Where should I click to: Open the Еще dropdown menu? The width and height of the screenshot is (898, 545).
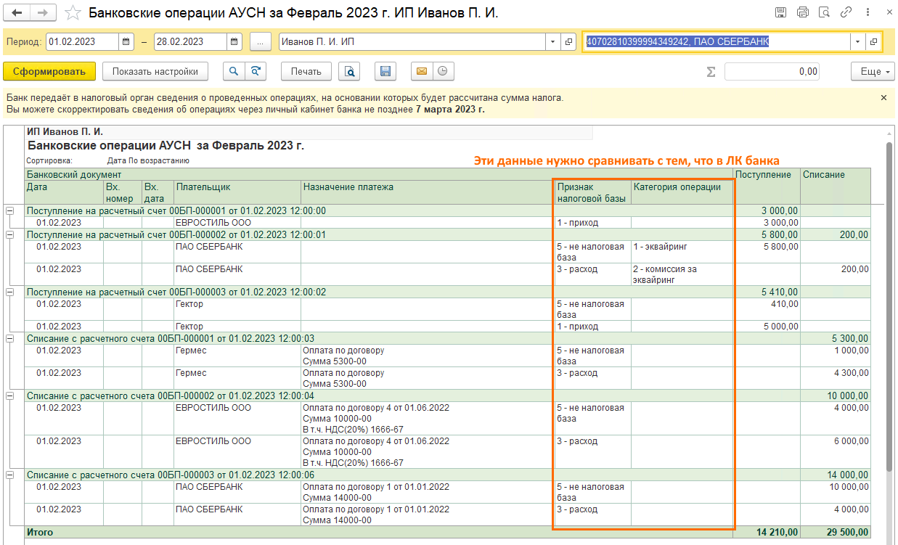pos(871,71)
